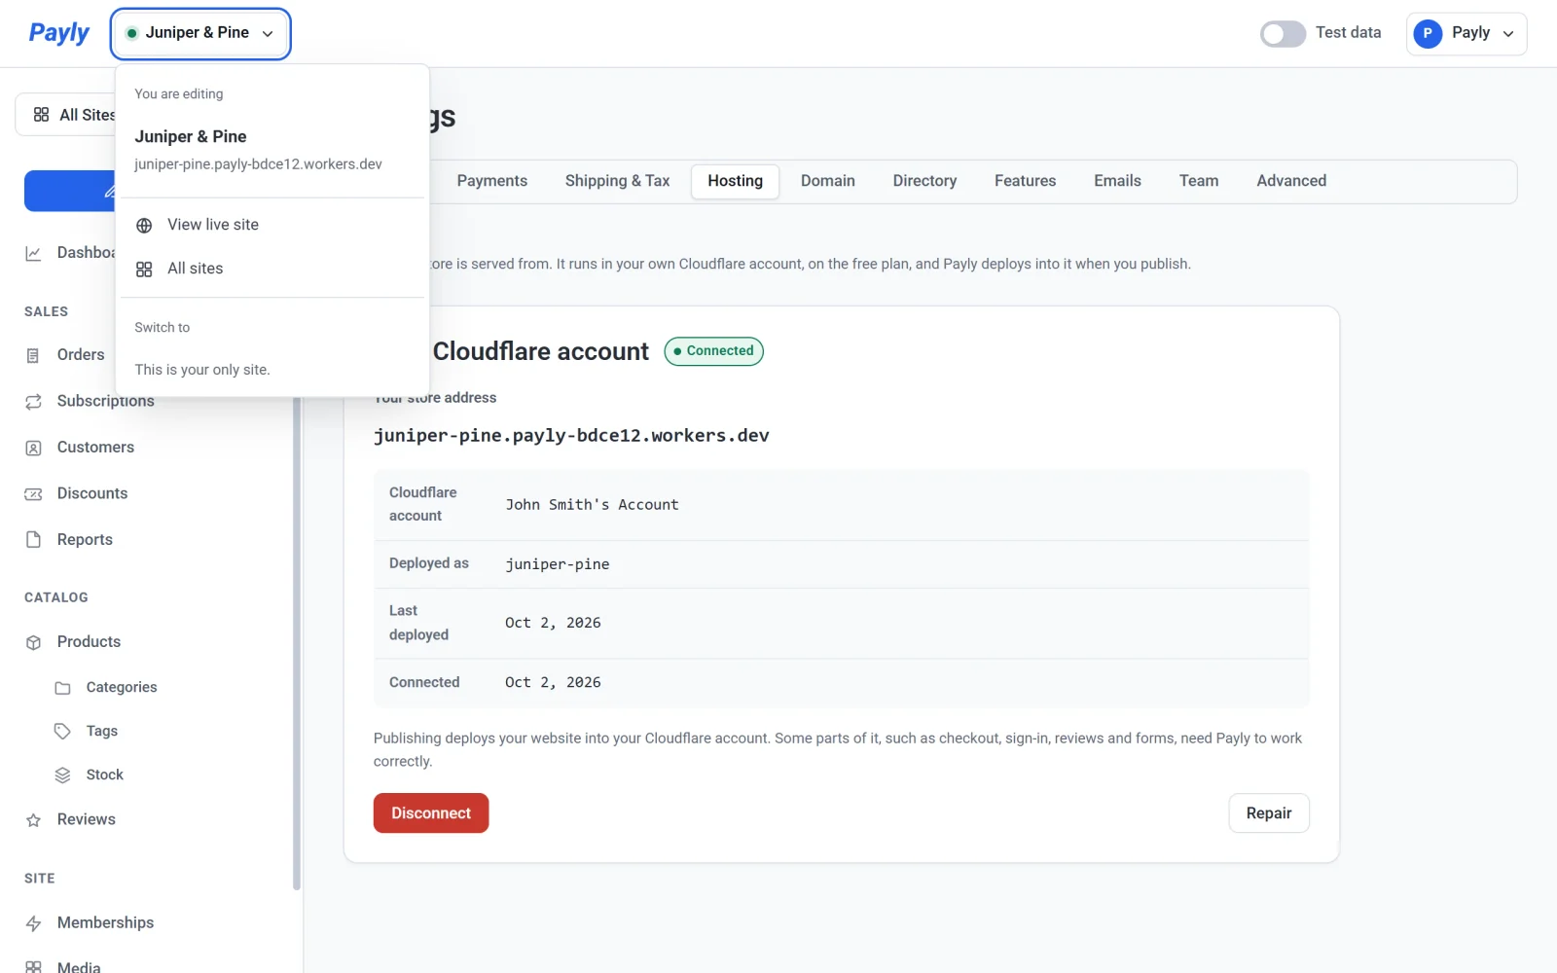Click the grid icon beside All sites in dropdown

144,270
